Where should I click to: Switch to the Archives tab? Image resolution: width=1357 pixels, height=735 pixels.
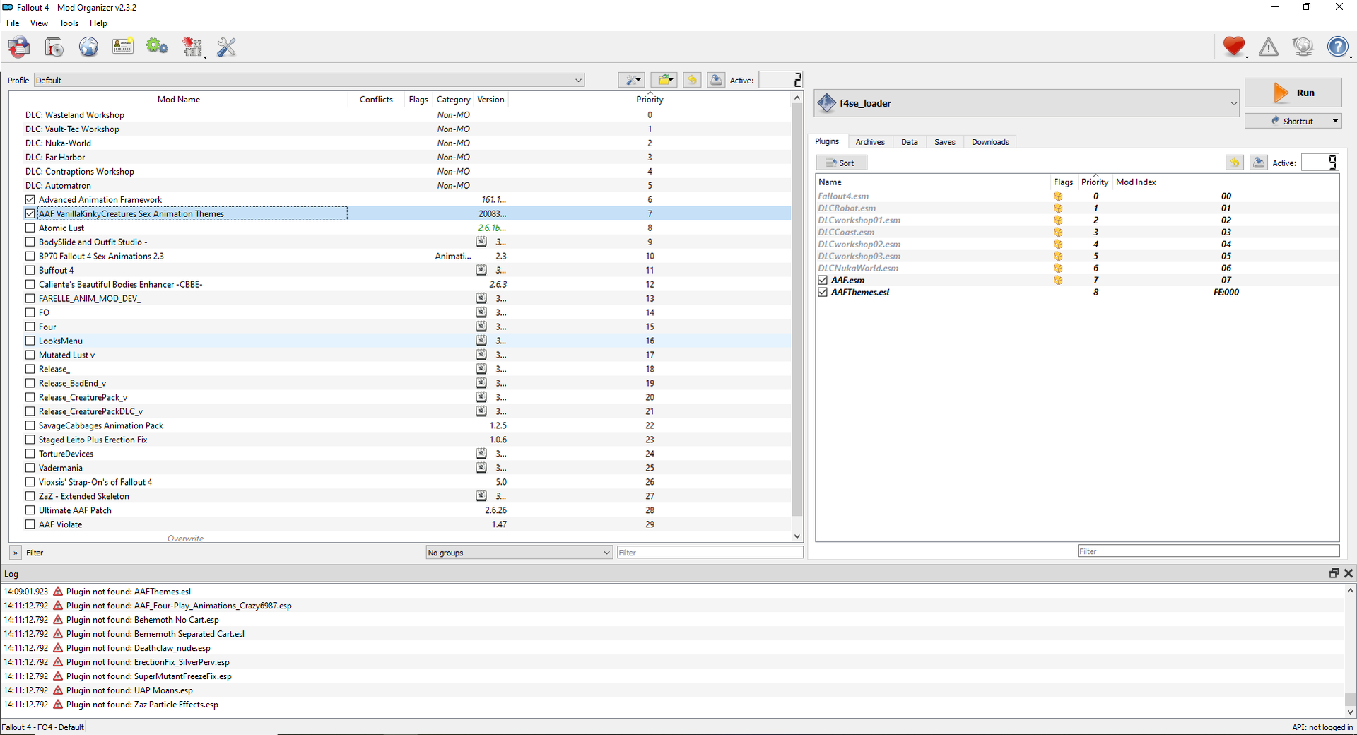(x=870, y=142)
